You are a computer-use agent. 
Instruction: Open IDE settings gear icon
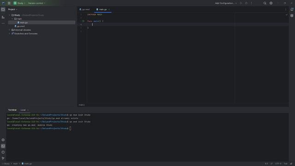[x=271, y=3]
